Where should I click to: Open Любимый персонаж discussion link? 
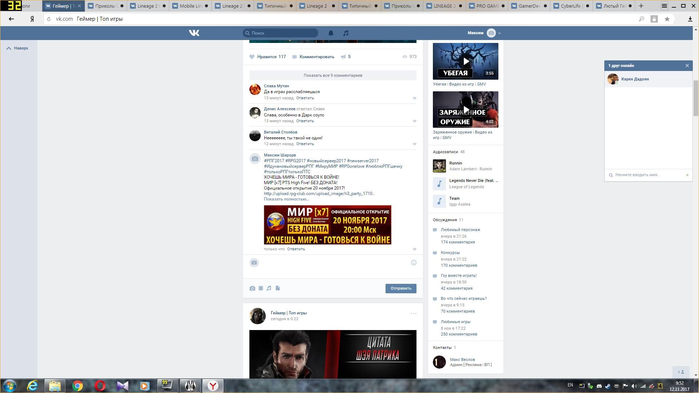(460, 230)
